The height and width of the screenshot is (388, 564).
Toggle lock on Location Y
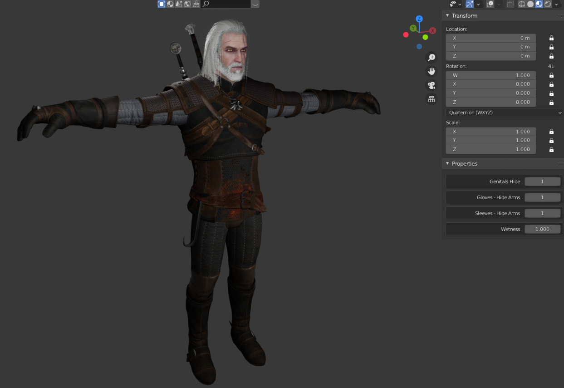[551, 47]
